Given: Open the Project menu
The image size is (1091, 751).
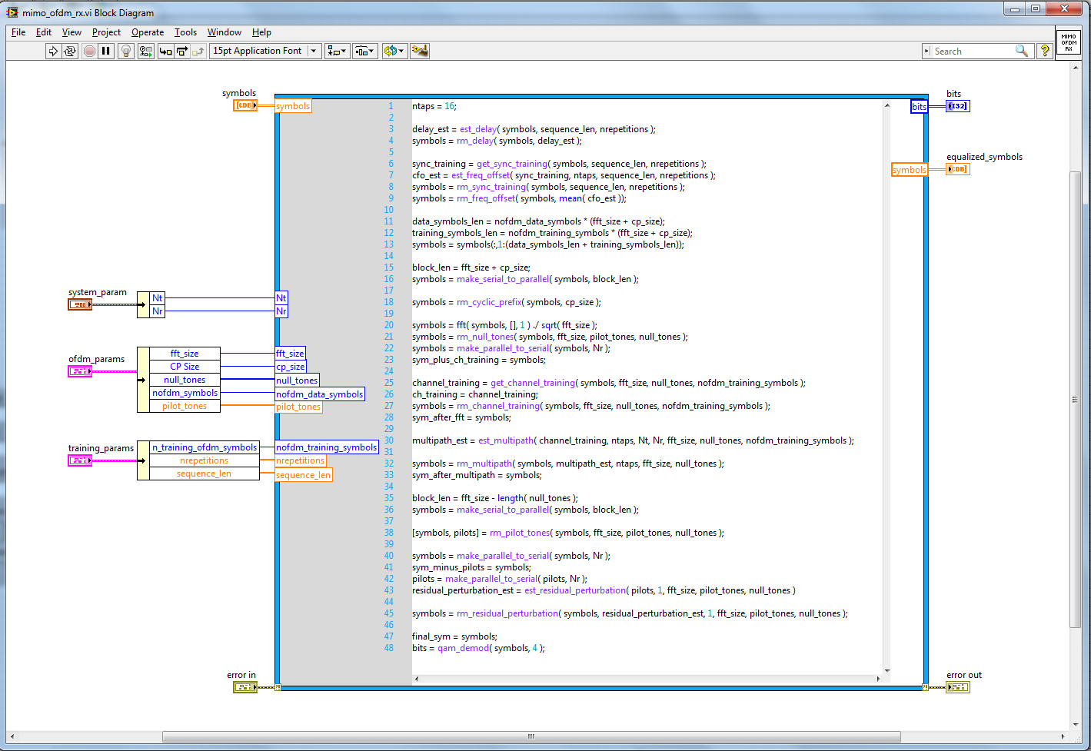Looking at the screenshot, I should (x=106, y=32).
